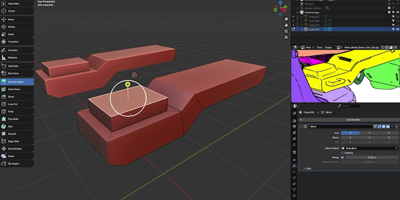Activate the Transform tool
The height and width of the screenshot is (200, 400).
(x=17, y=42)
